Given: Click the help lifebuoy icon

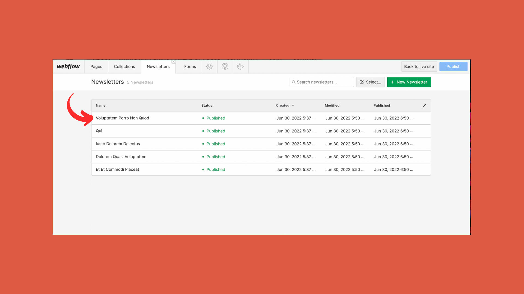Looking at the screenshot, I should pyautogui.click(x=225, y=66).
